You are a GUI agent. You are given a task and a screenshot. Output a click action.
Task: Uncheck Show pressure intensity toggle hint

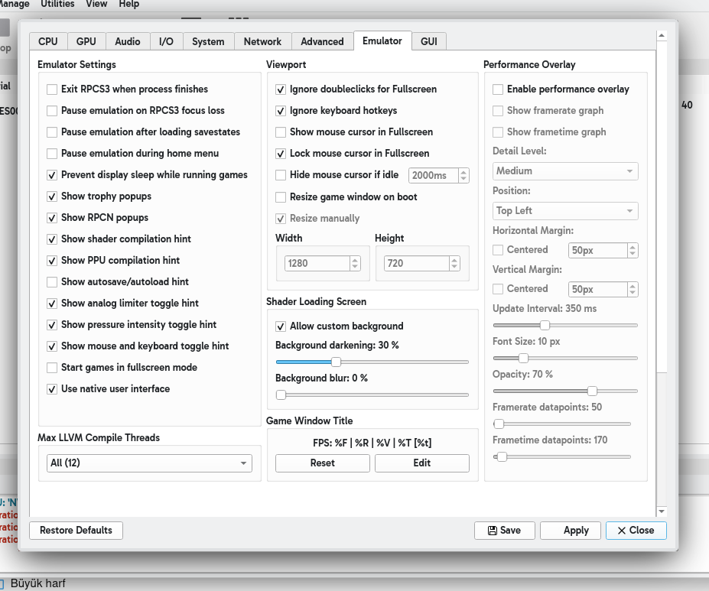coord(52,325)
